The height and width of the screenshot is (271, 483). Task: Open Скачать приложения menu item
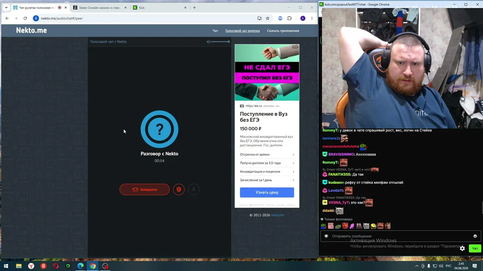coord(283,31)
